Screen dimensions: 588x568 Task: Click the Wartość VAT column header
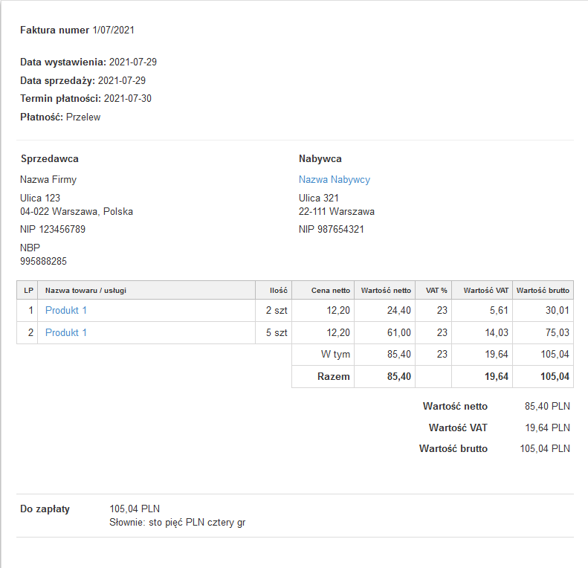485,291
